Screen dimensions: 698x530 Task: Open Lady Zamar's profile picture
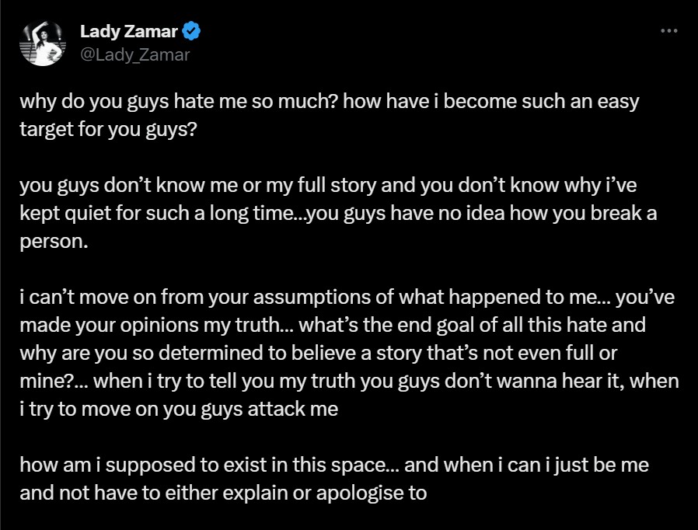44,44
